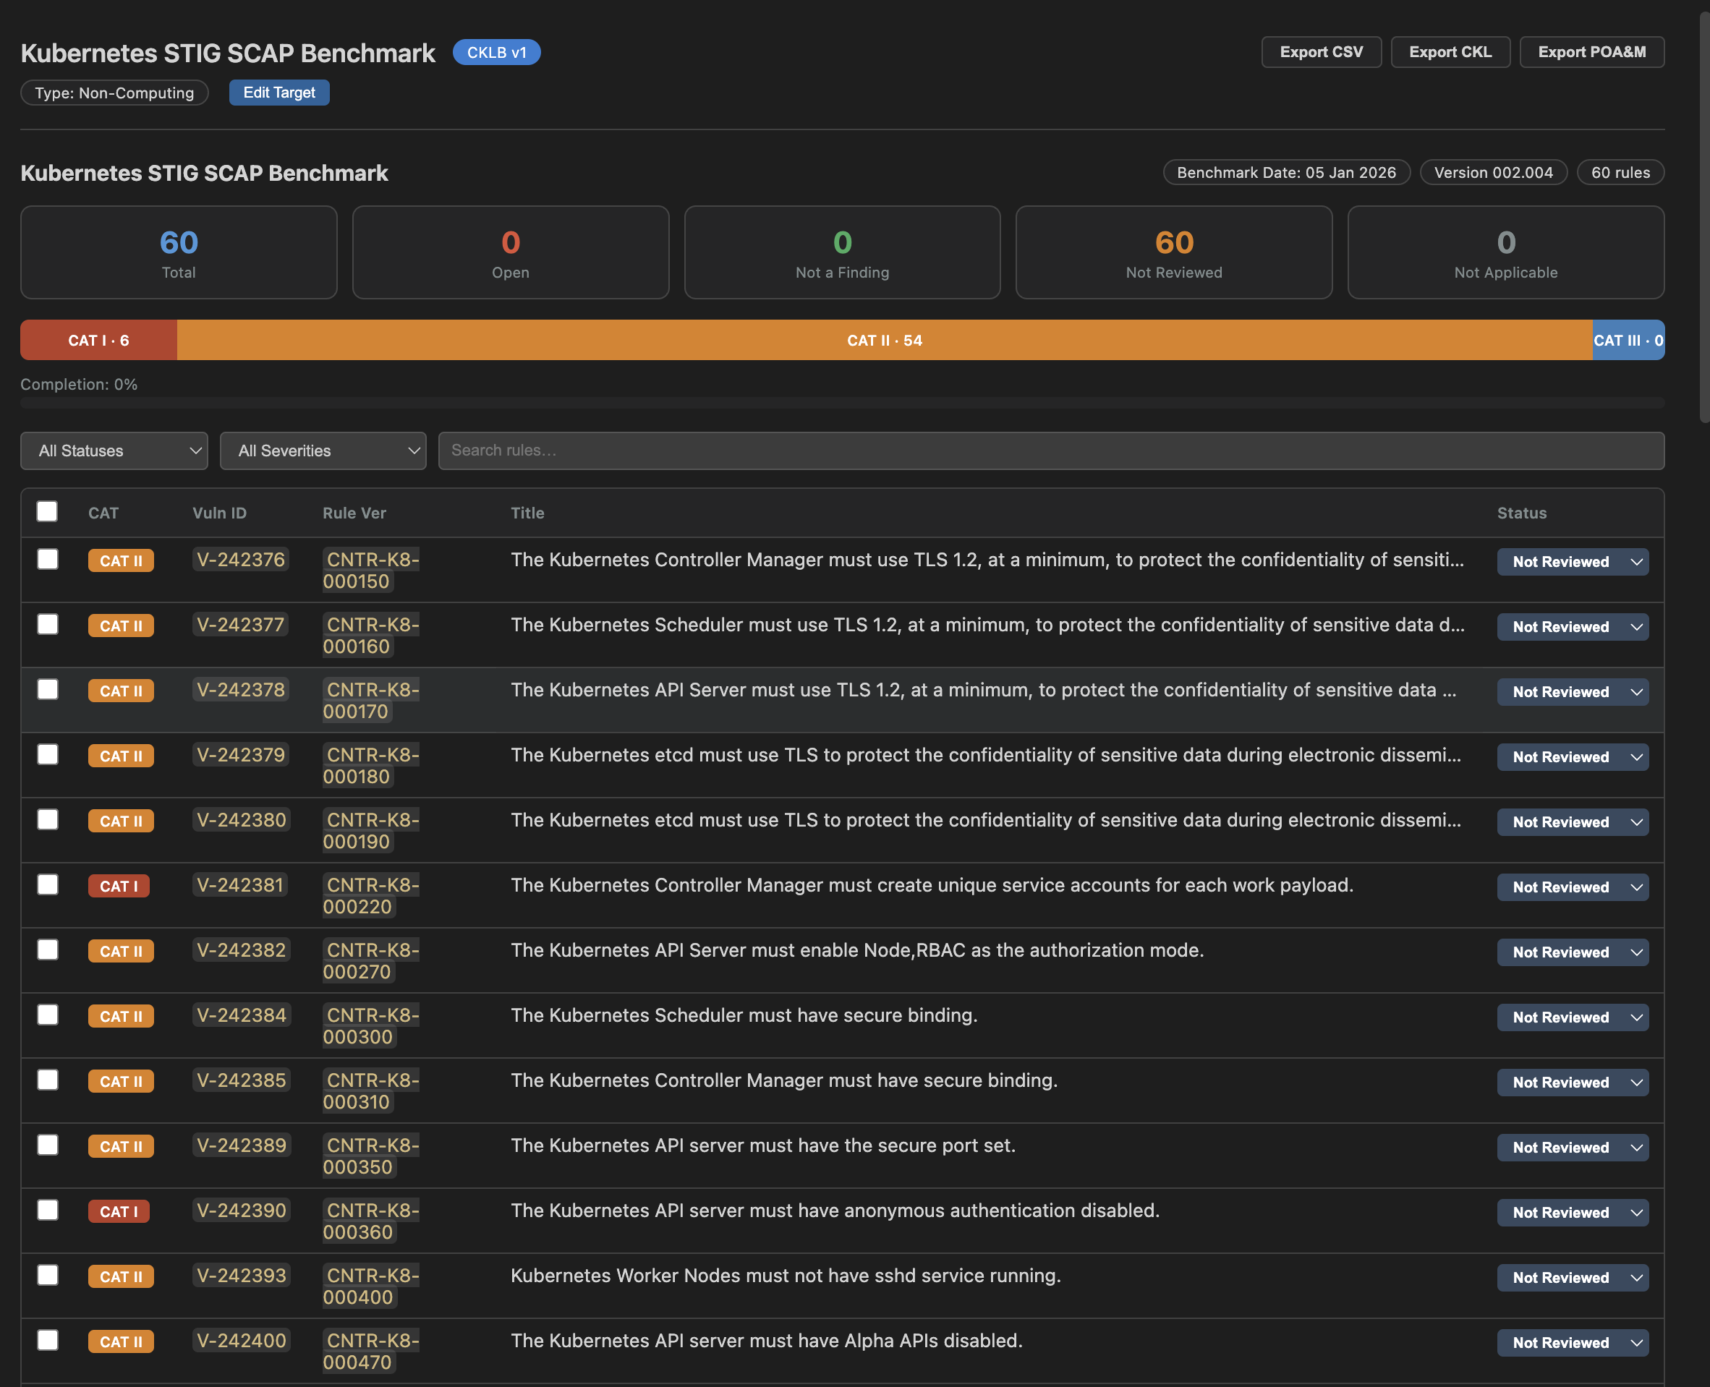The height and width of the screenshot is (1387, 1710).
Task: Check the box for the sshd worker node rule
Action: (47, 1275)
